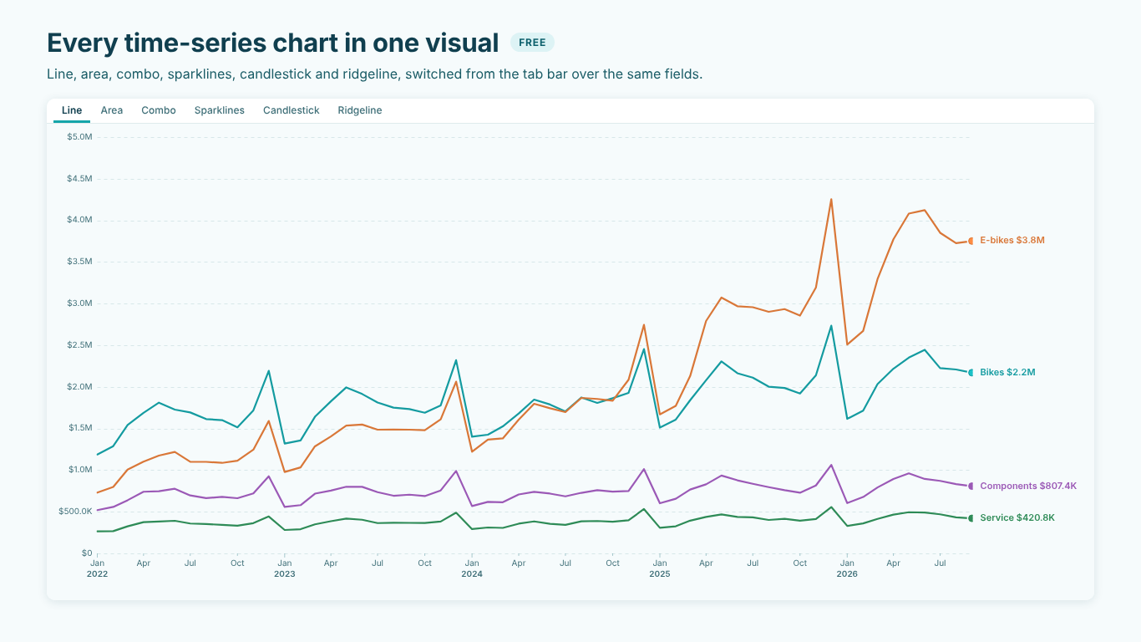1141x642 pixels.
Task: Click the Jan 2025 axis tick label
Action: tap(660, 568)
